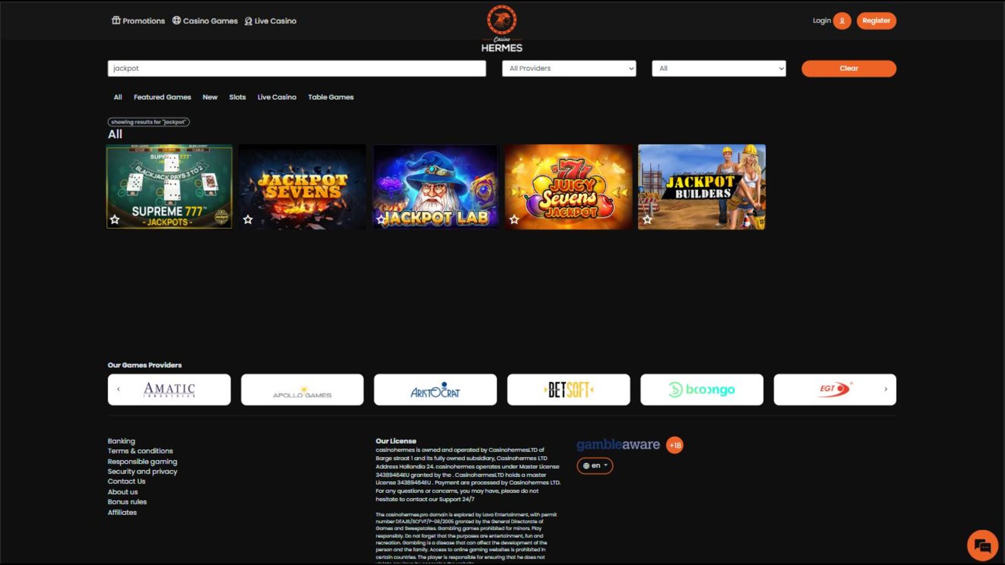Open the support chat bubble
Viewport: 1005px width, 565px height.
(983, 544)
